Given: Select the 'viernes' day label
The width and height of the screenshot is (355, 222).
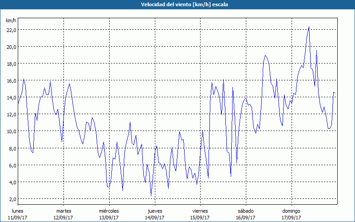Looking at the screenshot, I should click(x=200, y=210).
